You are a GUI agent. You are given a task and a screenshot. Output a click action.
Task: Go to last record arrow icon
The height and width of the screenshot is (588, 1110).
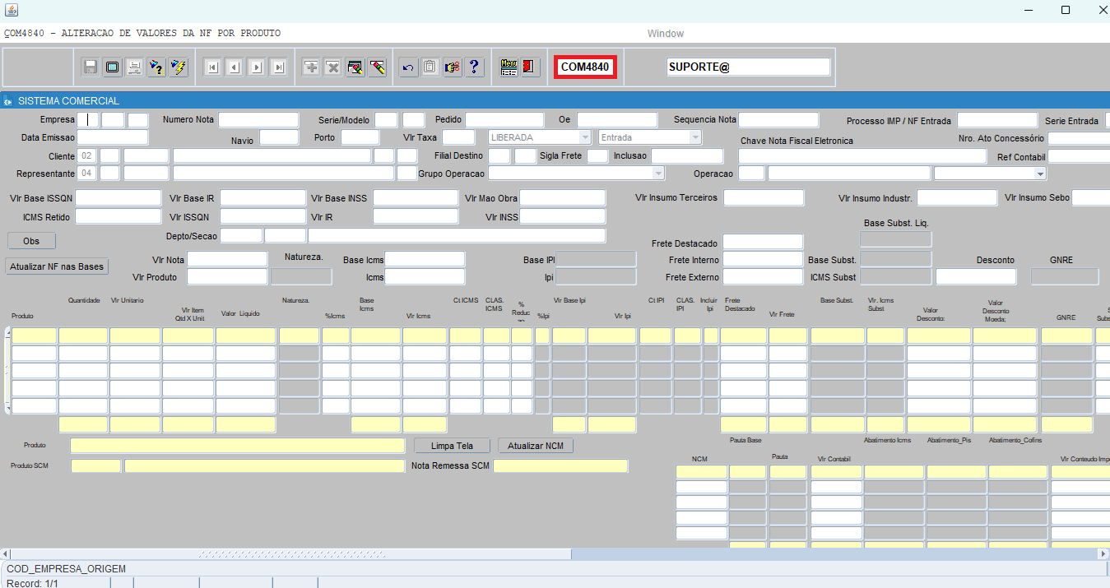coord(279,67)
